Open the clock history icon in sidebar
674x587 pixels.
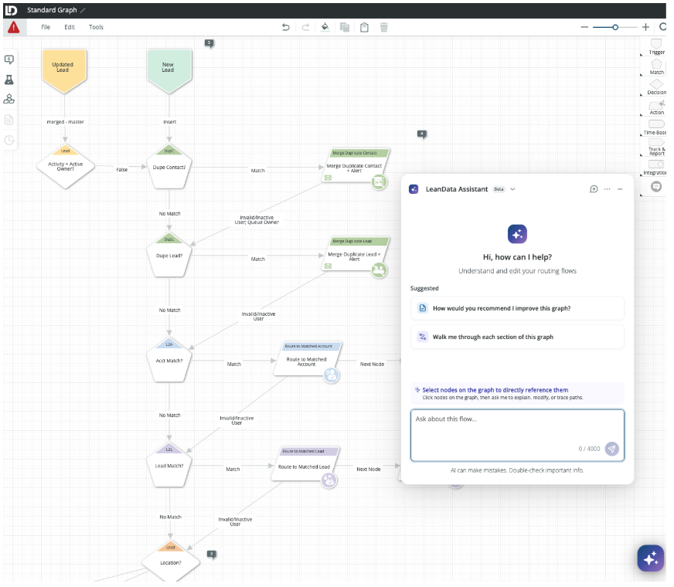tap(9, 141)
